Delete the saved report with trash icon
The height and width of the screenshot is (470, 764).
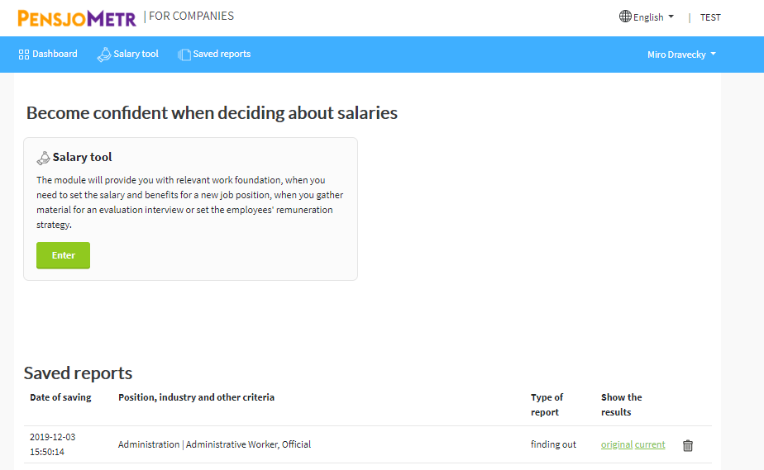687,445
